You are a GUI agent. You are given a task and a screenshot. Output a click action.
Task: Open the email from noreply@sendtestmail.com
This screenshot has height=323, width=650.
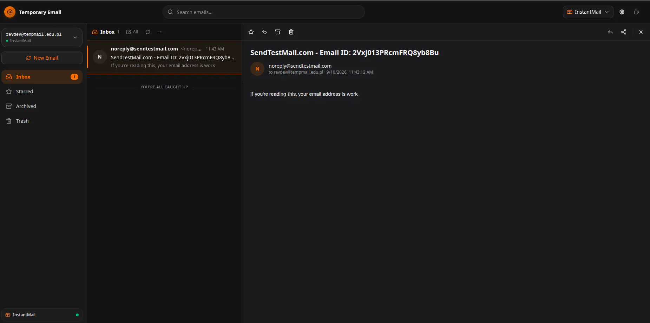coord(164,57)
